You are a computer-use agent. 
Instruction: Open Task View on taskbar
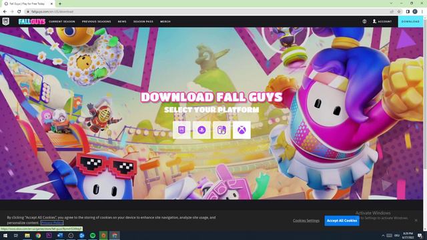coord(16,235)
